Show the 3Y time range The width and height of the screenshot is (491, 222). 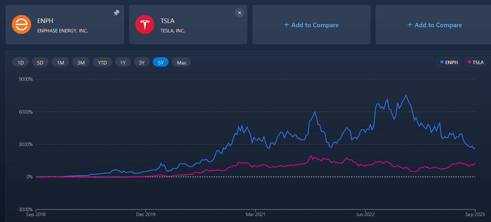[x=142, y=62]
